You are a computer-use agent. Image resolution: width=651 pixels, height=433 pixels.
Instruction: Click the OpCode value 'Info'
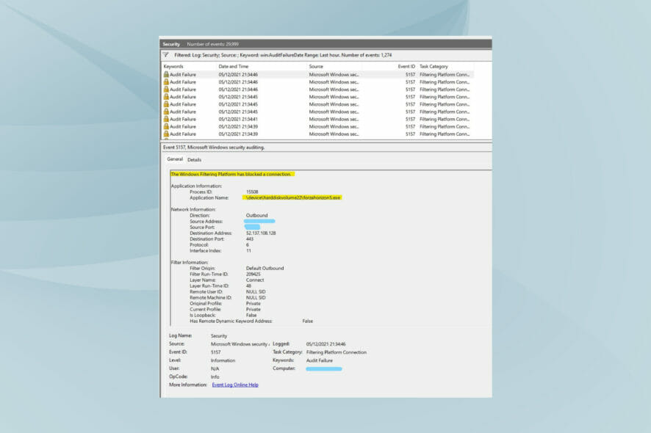(x=215, y=377)
